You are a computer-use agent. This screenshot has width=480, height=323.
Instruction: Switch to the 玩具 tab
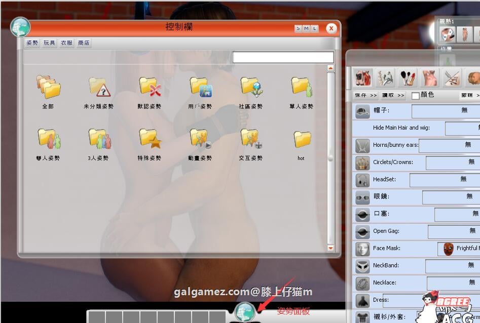pos(50,43)
